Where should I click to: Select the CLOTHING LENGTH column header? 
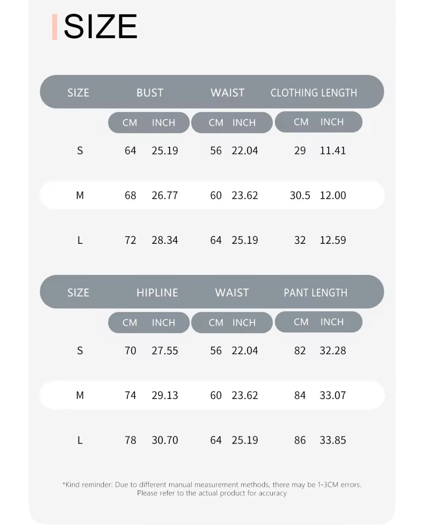[314, 93]
